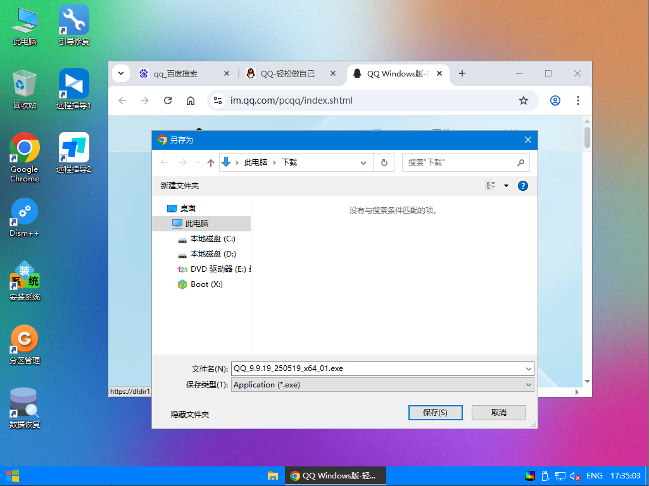
Task: Select Boot (X:) drive
Action: click(x=199, y=284)
